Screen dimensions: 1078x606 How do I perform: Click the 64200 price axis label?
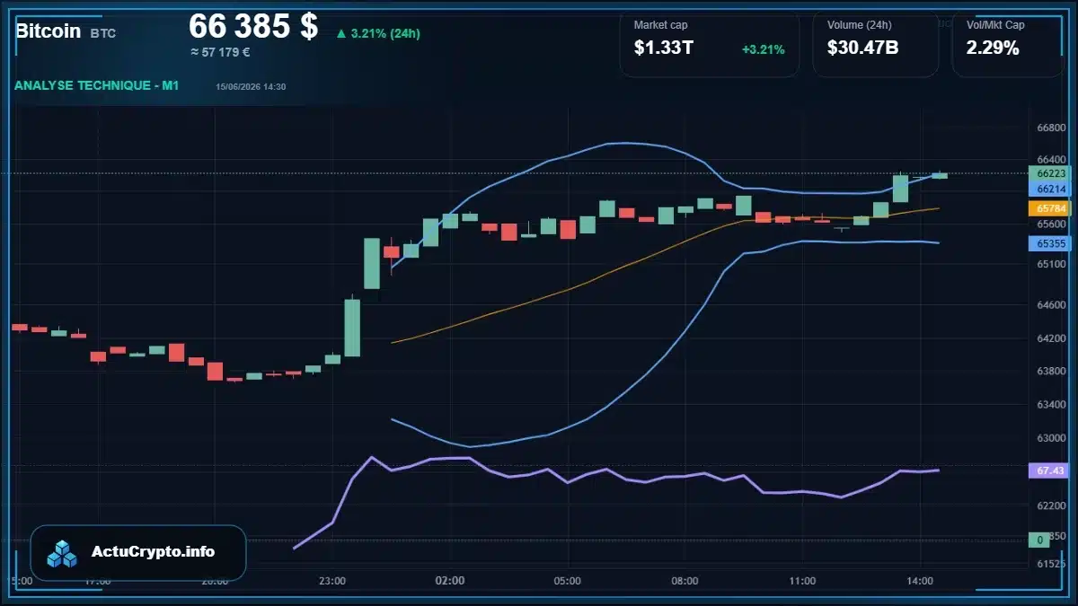1051,338
